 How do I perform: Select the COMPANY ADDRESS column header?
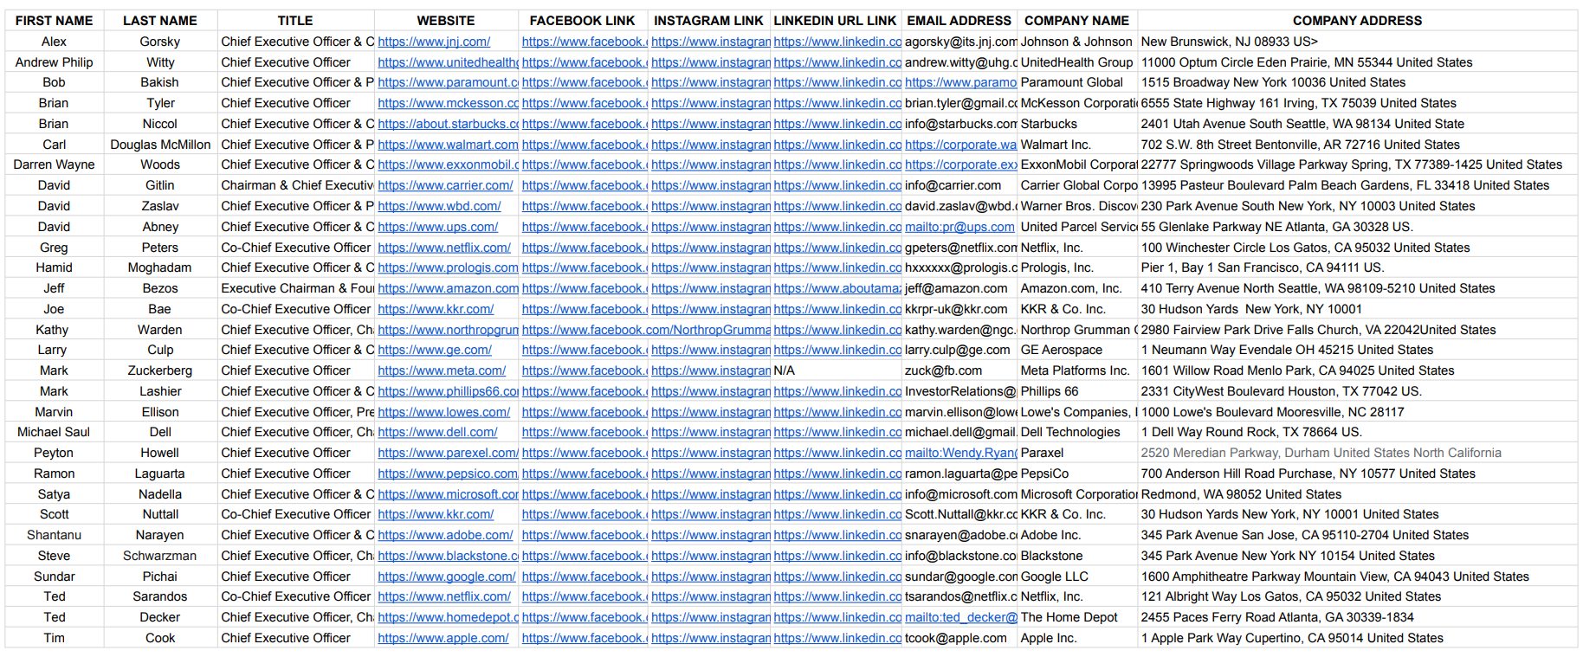tap(1358, 21)
